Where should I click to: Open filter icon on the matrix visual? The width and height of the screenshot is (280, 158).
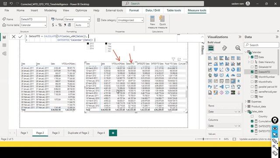173,59
